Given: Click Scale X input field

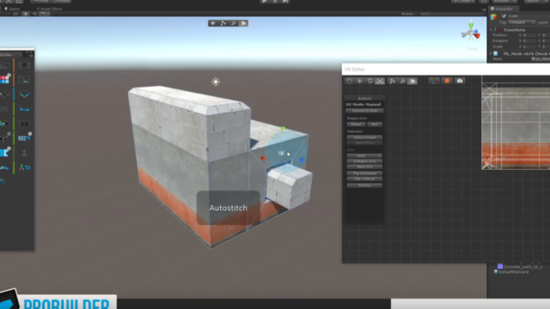Looking at the screenshot, I should (x=529, y=46).
